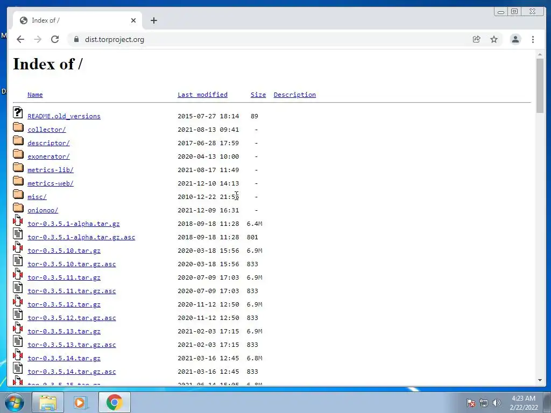Open the Chrome profile avatar
The width and height of the screenshot is (551, 413).
[515, 39]
